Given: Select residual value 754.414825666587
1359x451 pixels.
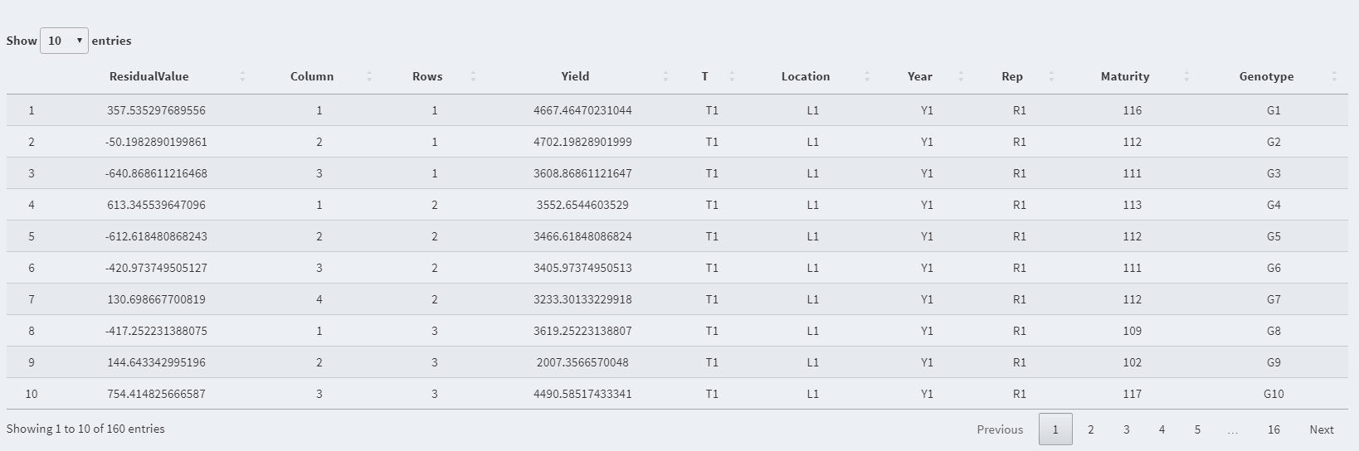Looking at the screenshot, I should pos(156,394).
